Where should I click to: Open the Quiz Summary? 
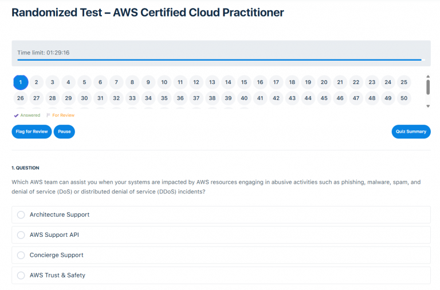tap(411, 132)
